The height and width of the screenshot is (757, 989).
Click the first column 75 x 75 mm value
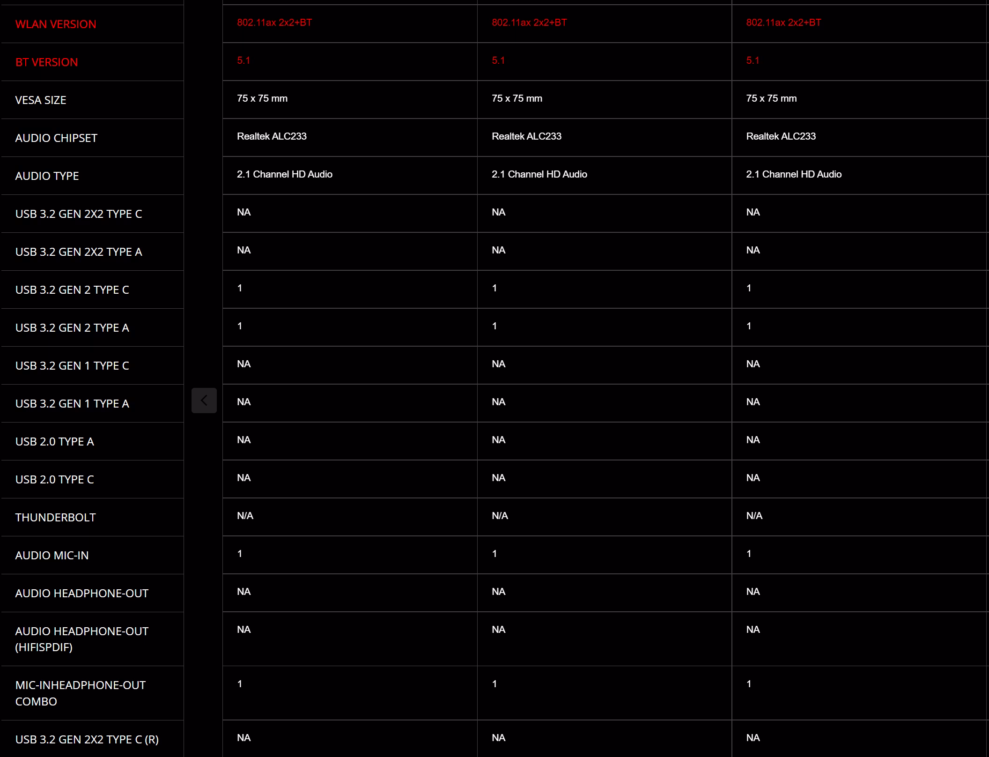coord(262,98)
